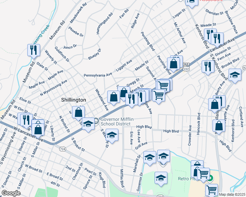Open the school marker near S Waverly St

112,135
